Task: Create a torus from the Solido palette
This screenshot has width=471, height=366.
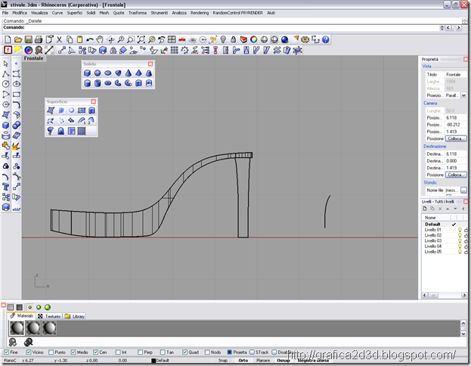Action: click(108, 83)
